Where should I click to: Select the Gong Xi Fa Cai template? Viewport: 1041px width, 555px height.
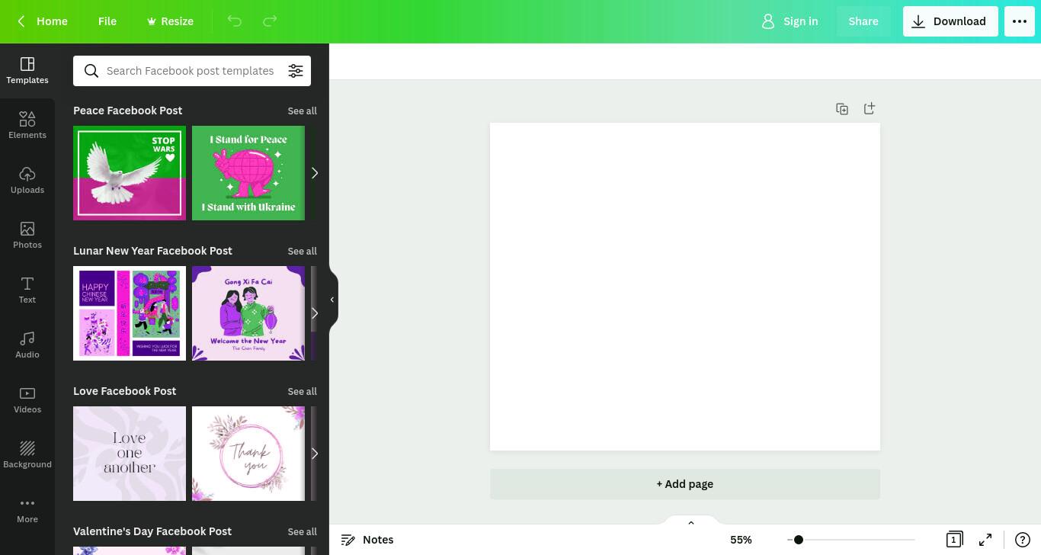(x=248, y=313)
